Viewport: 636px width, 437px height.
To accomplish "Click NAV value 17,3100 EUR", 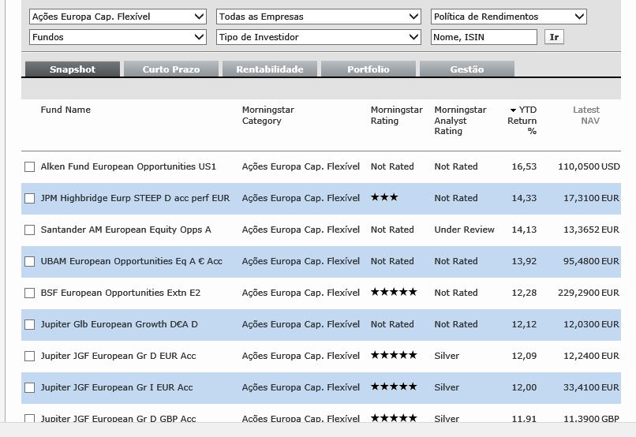I will pyautogui.click(x=591, y=198).
